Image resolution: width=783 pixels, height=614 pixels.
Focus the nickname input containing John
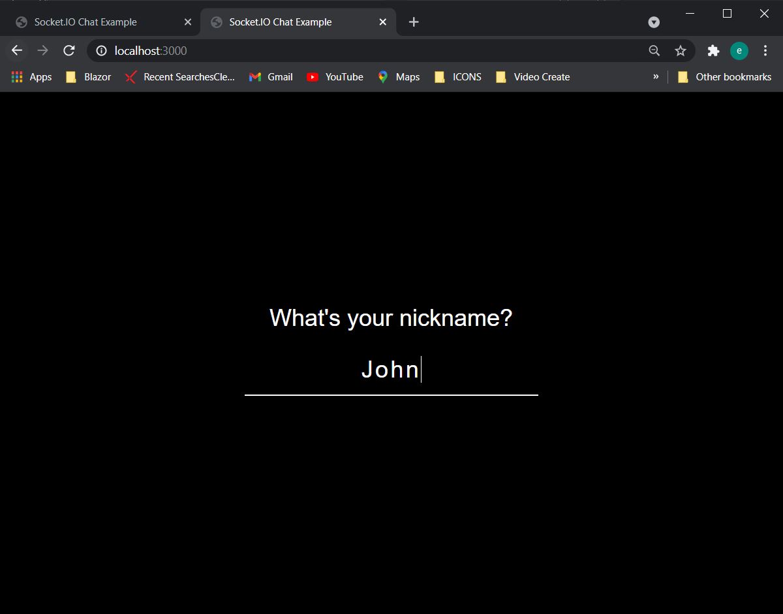pos(391,370)
